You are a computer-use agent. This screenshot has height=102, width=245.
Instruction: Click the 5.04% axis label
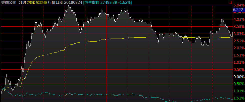pos(239,5)
